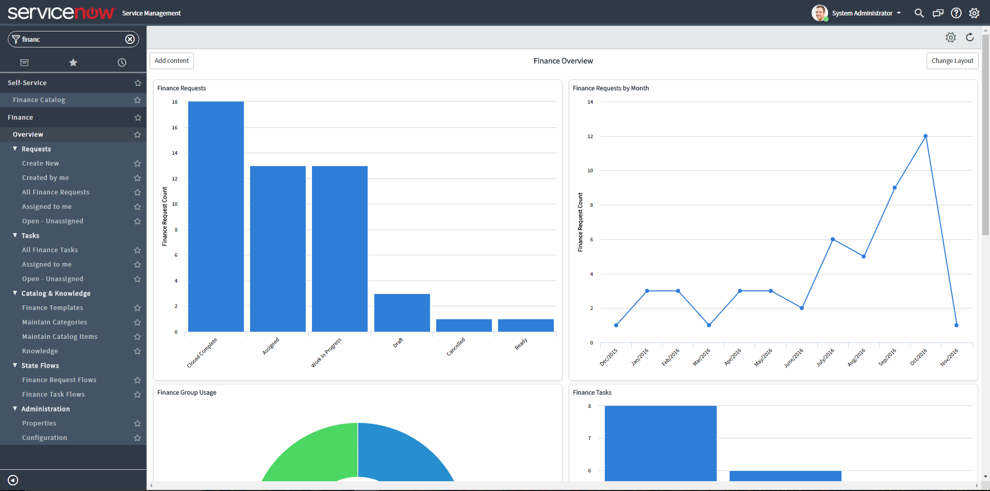Open System Administrator user menu
Screen dimensions: 990x491
pyautogui.click(x=866, y=13)
